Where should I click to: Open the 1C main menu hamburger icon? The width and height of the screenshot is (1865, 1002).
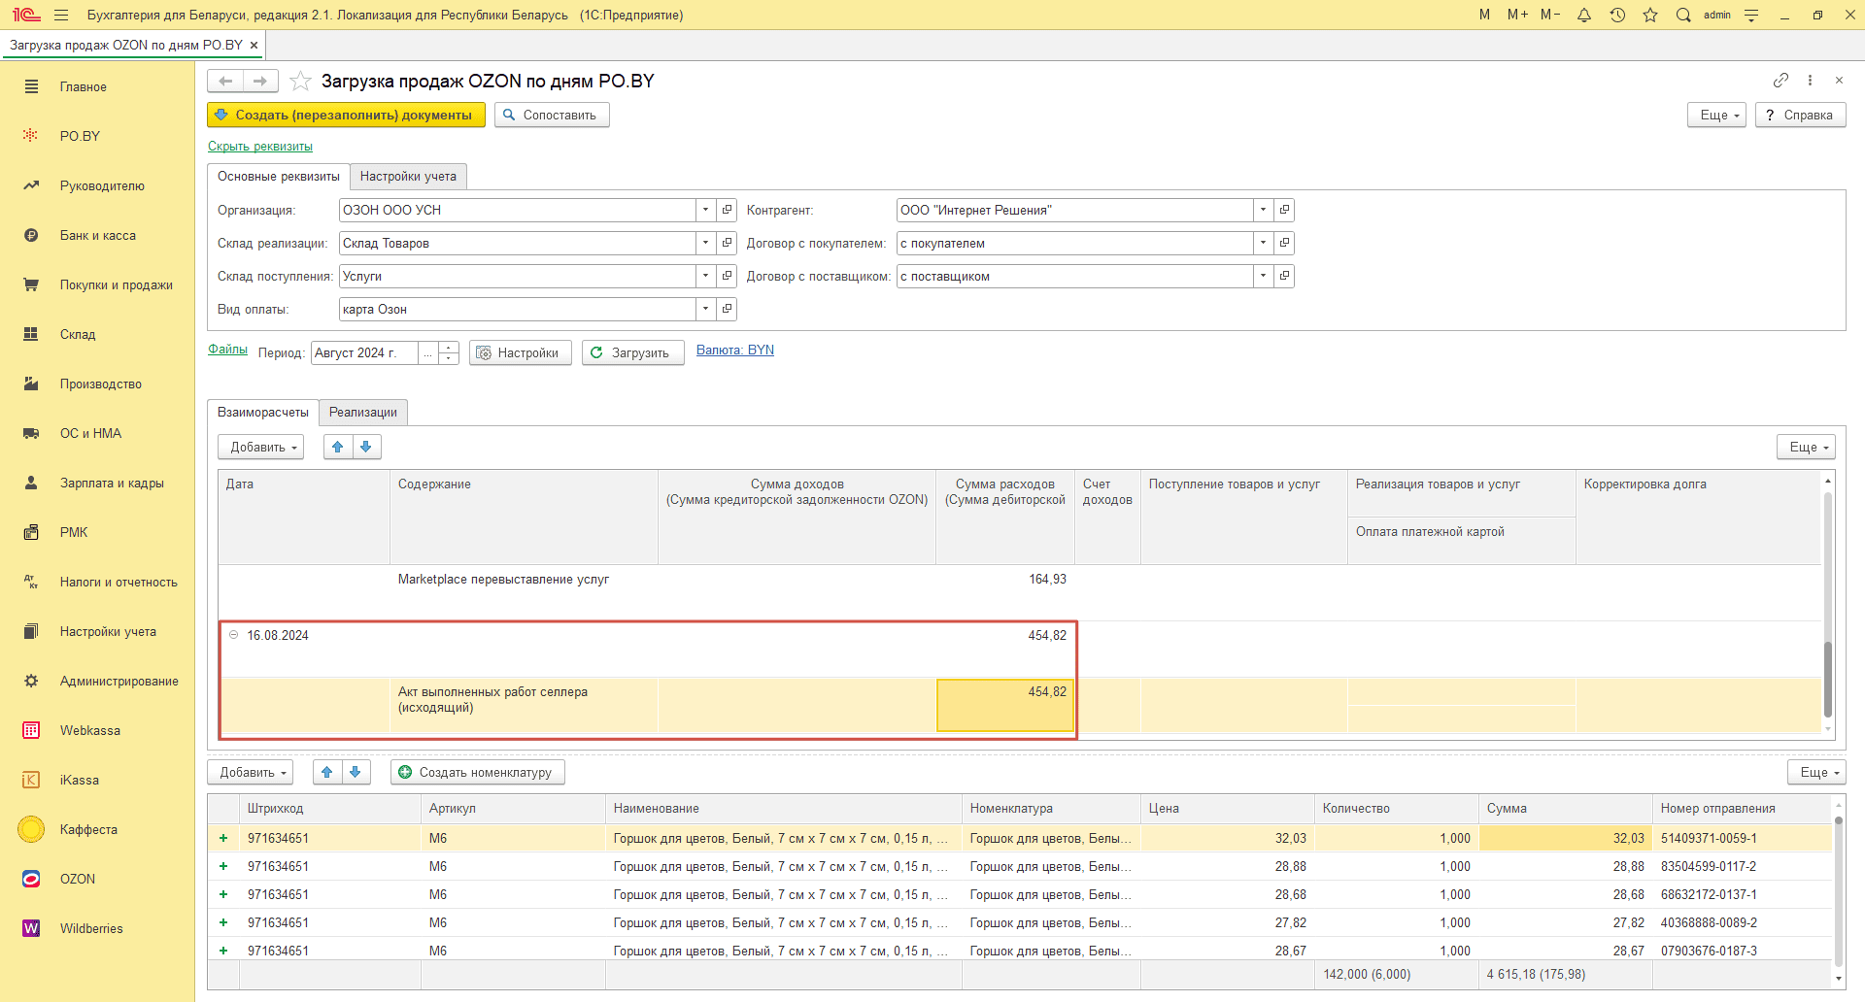61,15
